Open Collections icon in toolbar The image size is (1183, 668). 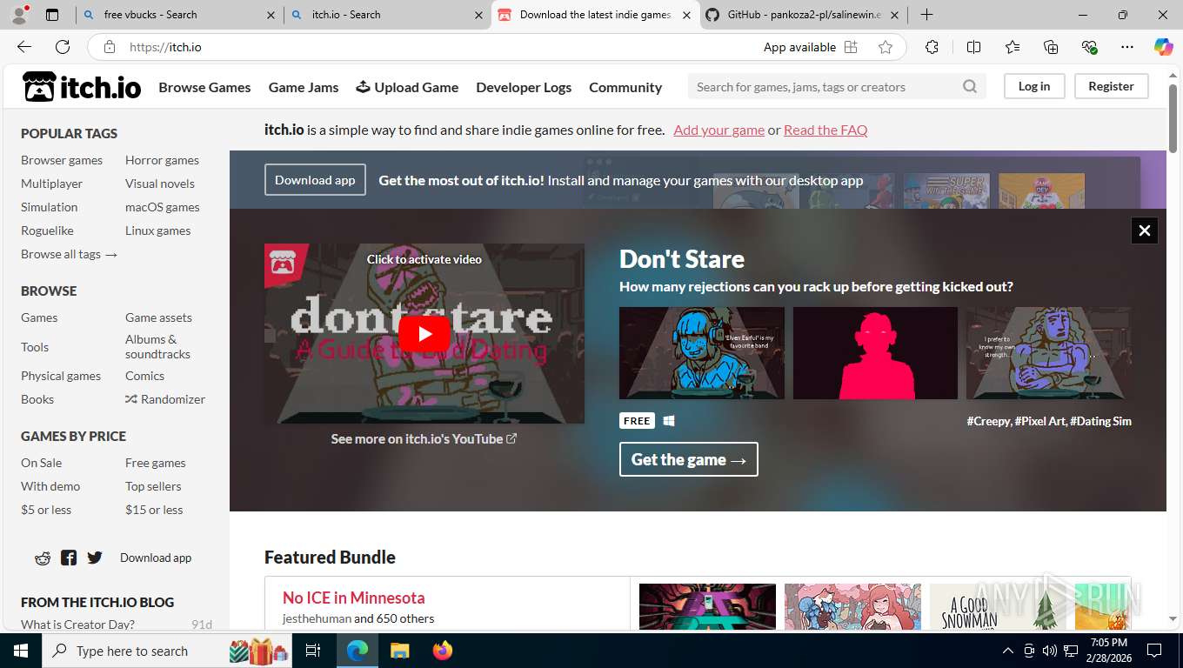point(1051,47)
